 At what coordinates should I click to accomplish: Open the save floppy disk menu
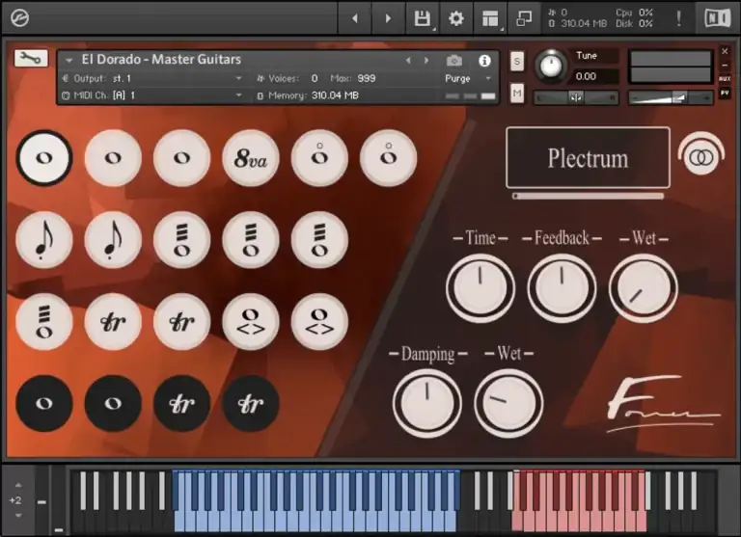coord(422,18)
